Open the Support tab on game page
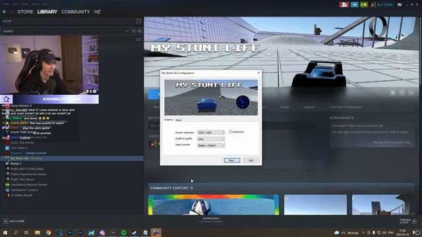Screen dimensions: 422x237 [309, 107]
